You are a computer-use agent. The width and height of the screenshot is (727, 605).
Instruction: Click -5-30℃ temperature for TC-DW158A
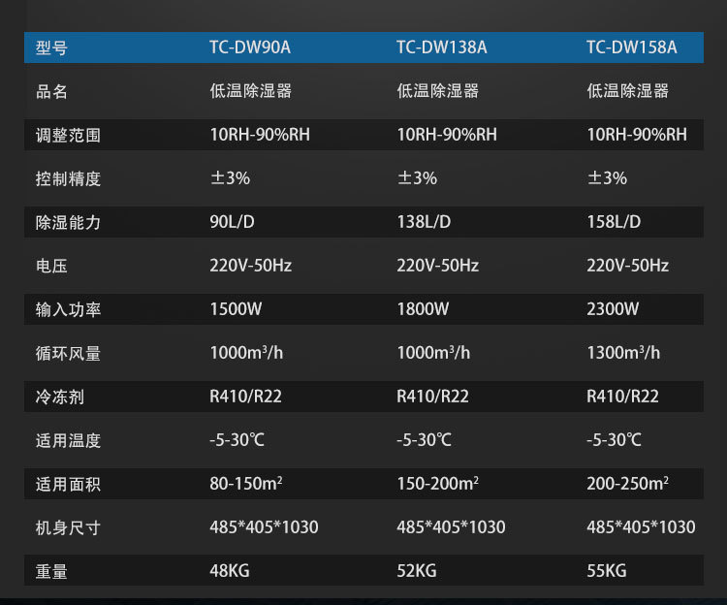tap(614, 439)
